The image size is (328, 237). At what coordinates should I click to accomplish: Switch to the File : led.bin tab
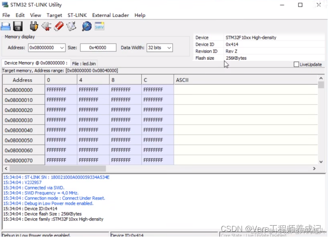[84, 64]
